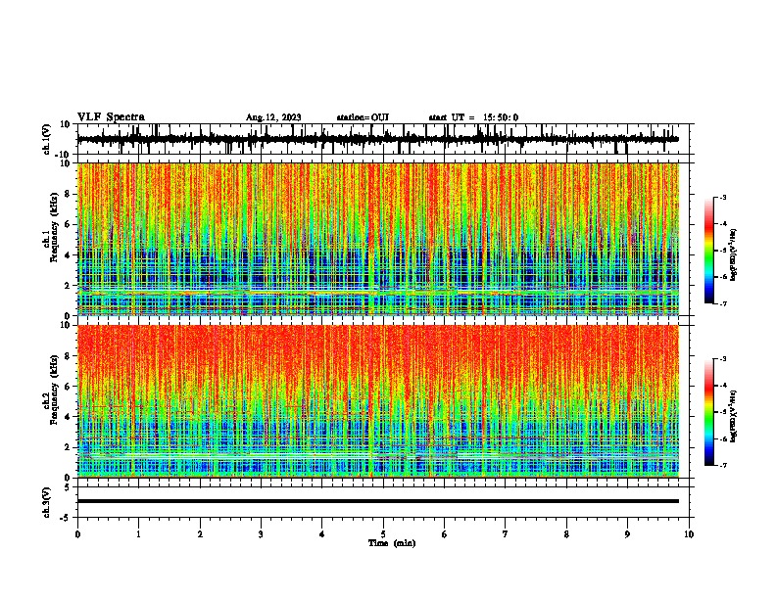Click the "station=OUI" label
This screenshot has height=599, width=776.
pyautogui.click(x=363, y=117)
